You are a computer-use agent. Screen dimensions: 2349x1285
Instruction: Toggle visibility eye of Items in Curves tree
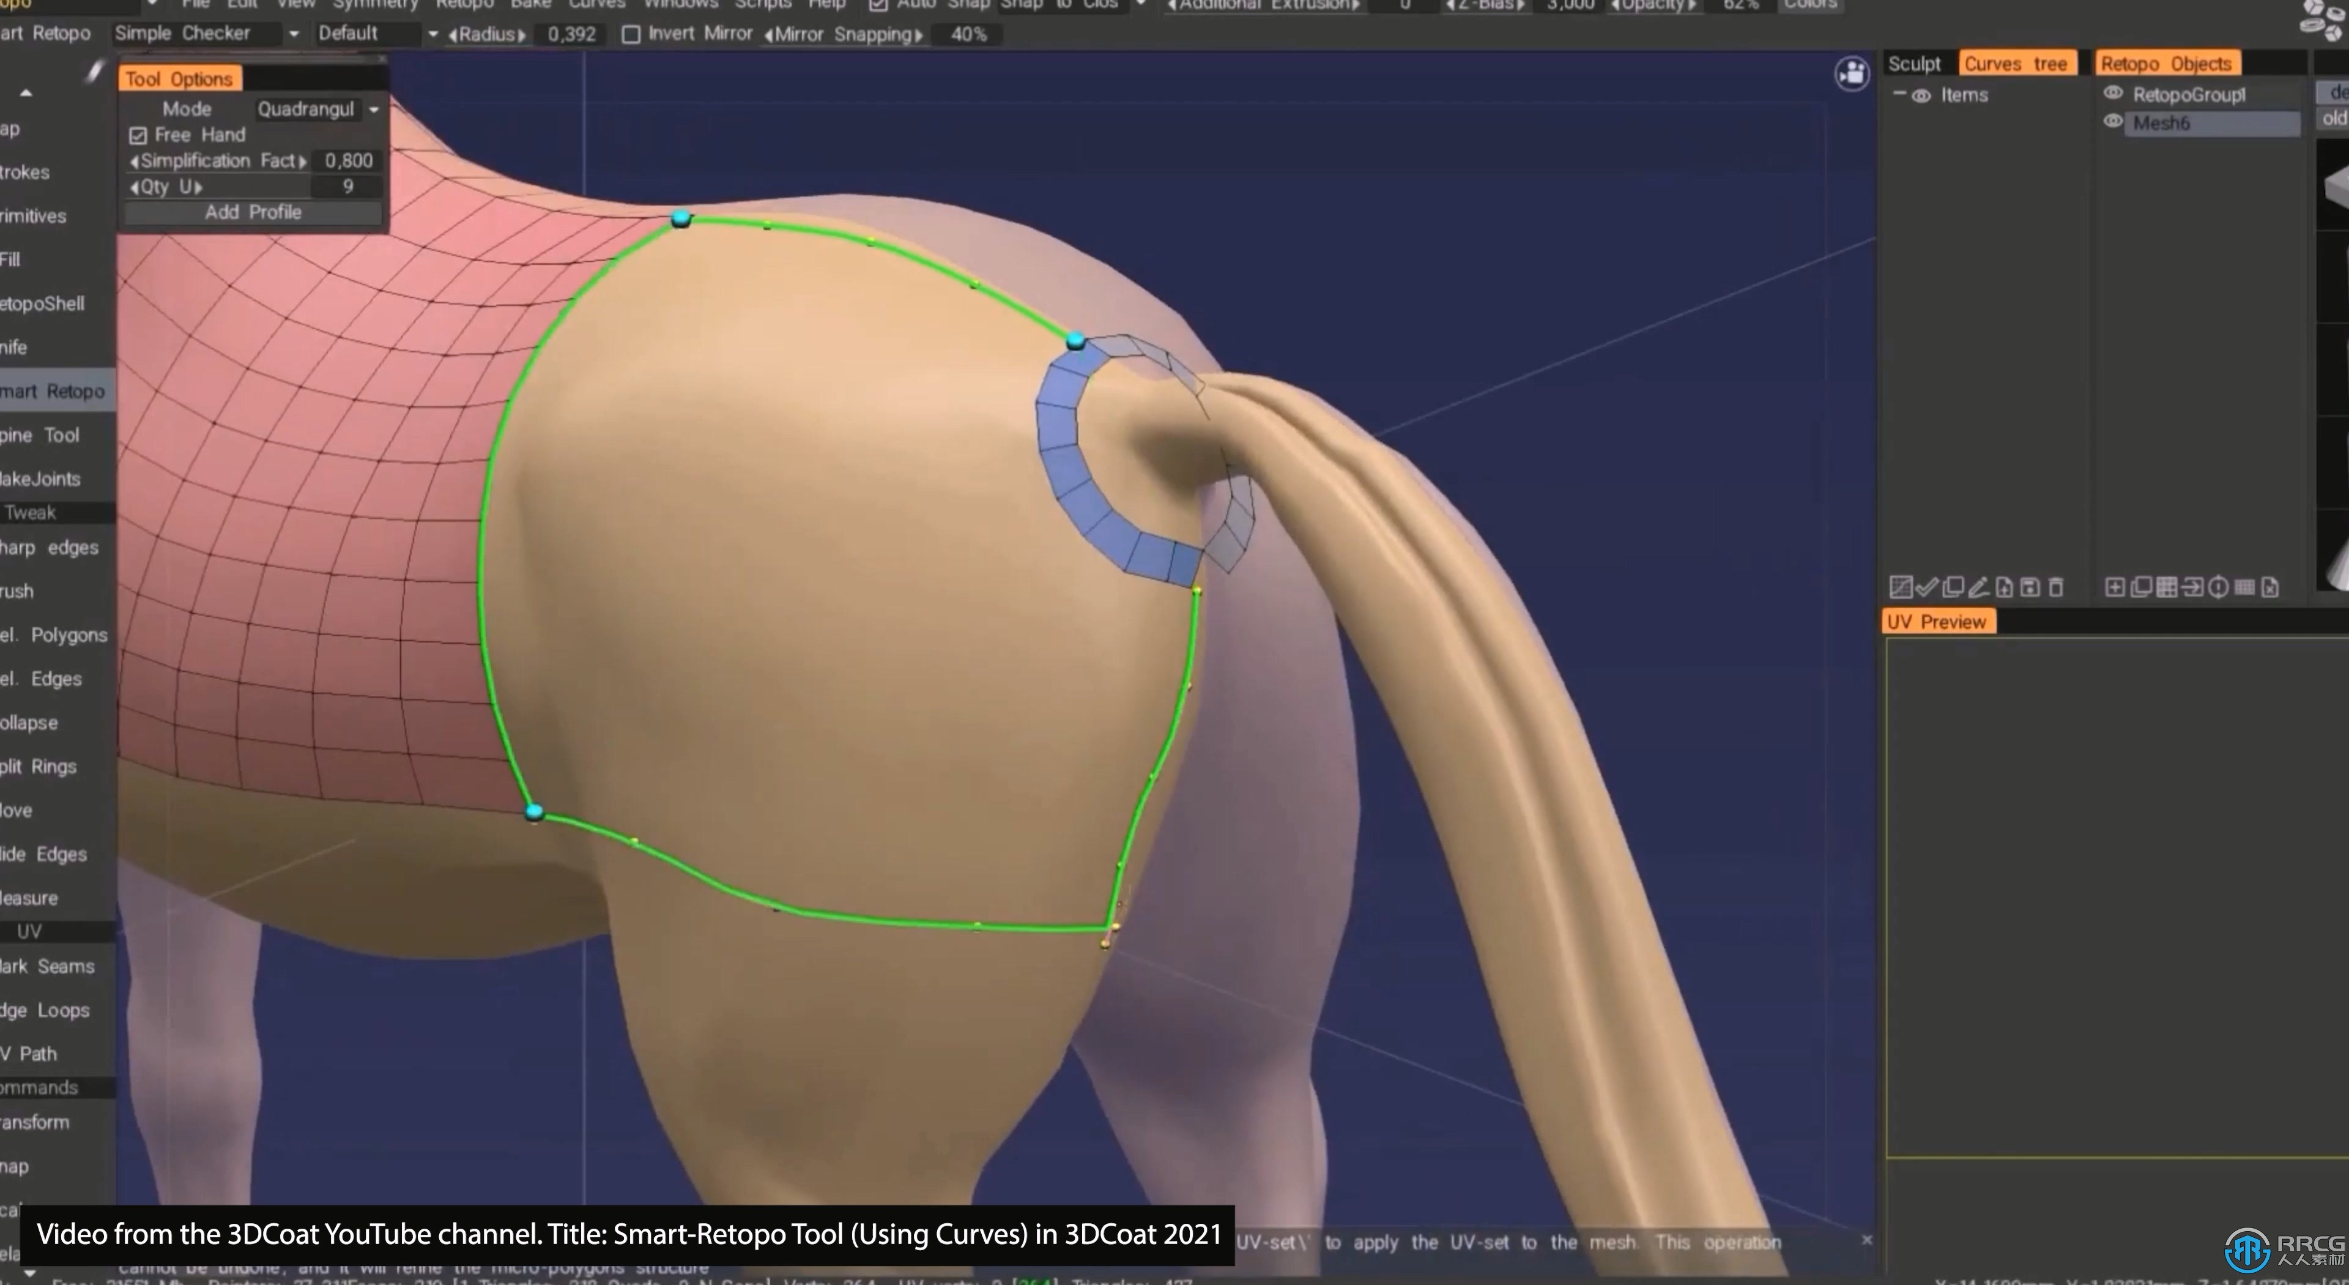tap(1921, 95)
